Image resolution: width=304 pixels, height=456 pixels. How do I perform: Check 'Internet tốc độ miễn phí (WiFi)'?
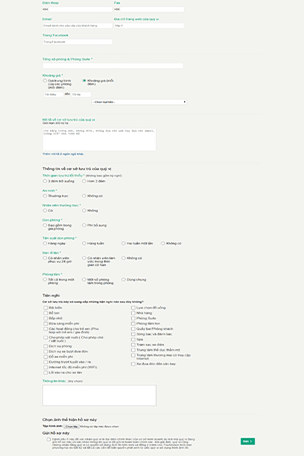[46, 367]
